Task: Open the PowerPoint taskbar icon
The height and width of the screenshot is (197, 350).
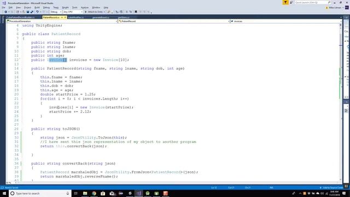Action: pos(165,193)
